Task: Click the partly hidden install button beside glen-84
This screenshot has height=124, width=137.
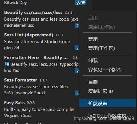Action: pos(77,48)
